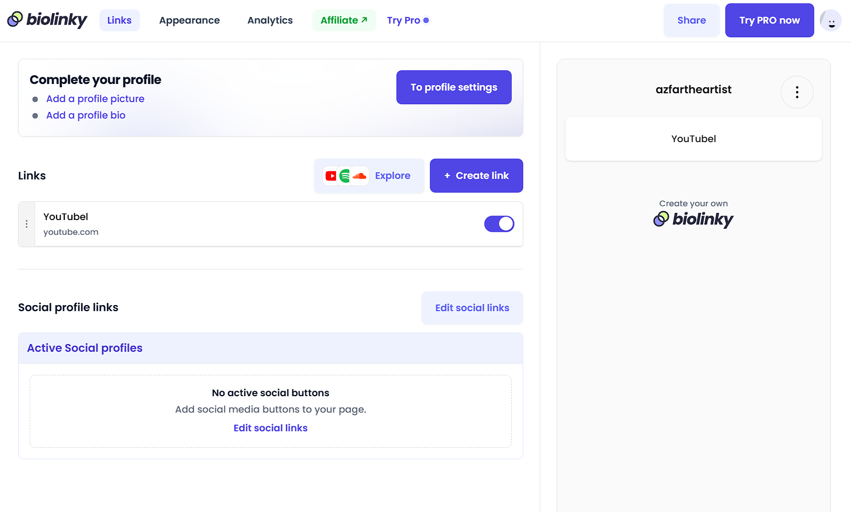Click Add a profile bio link
The image size is (851, 512).
pyautogui.click(x=86, y=115)
